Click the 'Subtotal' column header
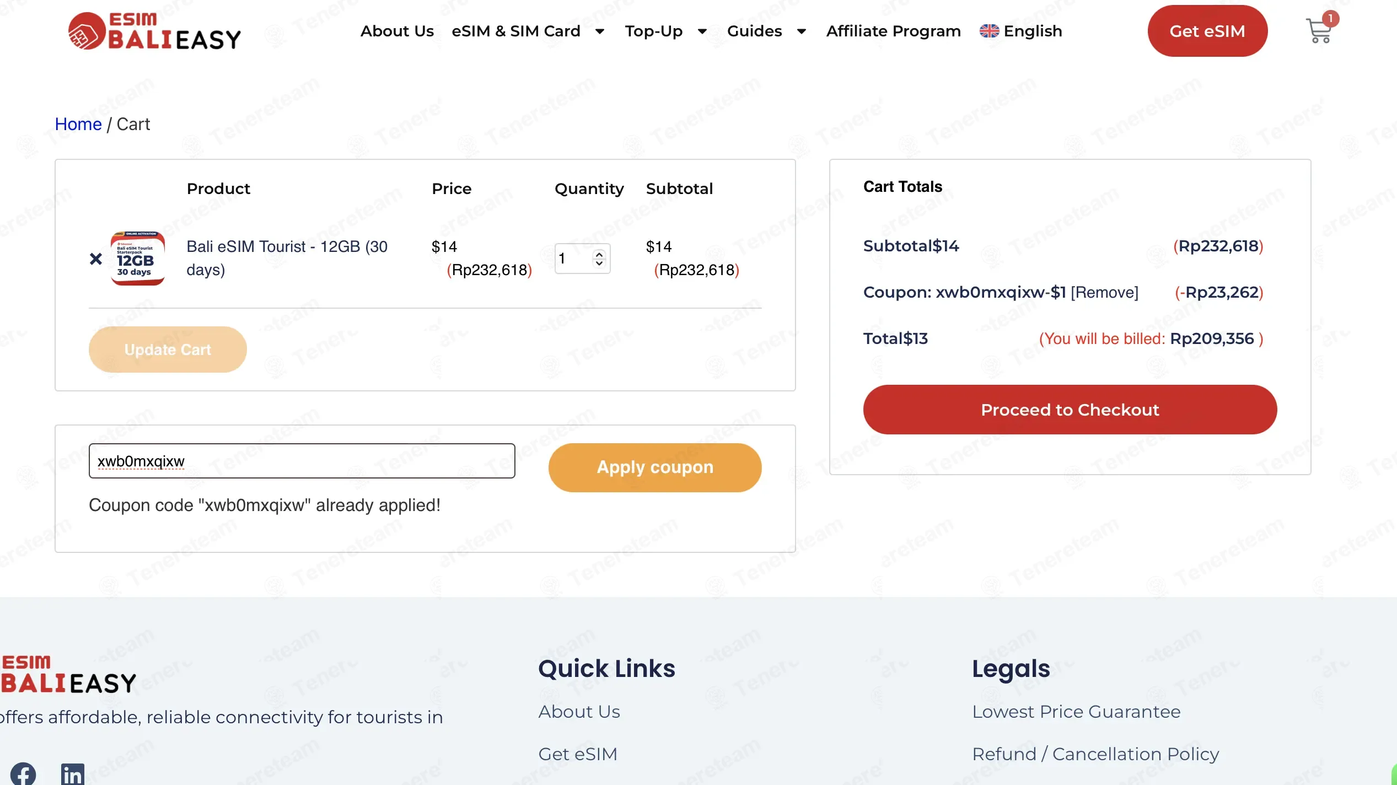 [x=679, y=189]
